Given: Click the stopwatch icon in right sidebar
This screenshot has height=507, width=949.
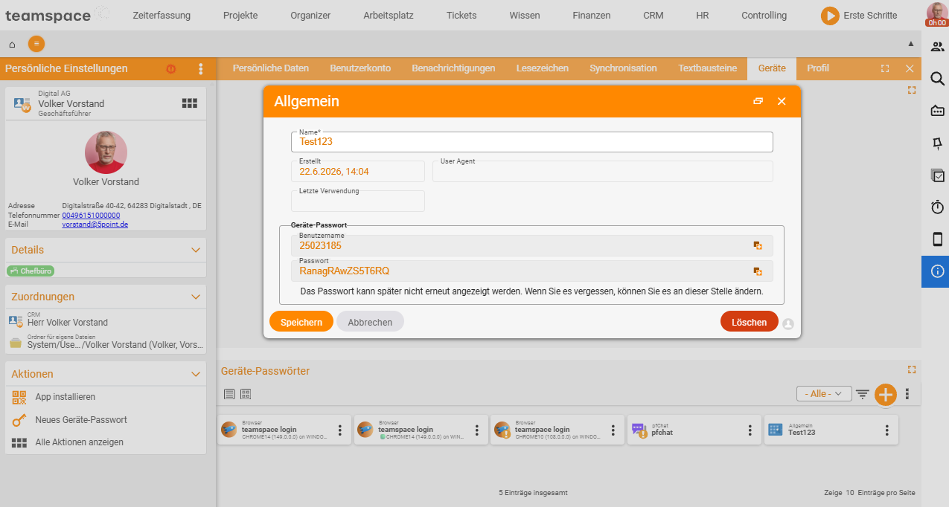Looking at the screenshot, I should (x=937, y=207).
